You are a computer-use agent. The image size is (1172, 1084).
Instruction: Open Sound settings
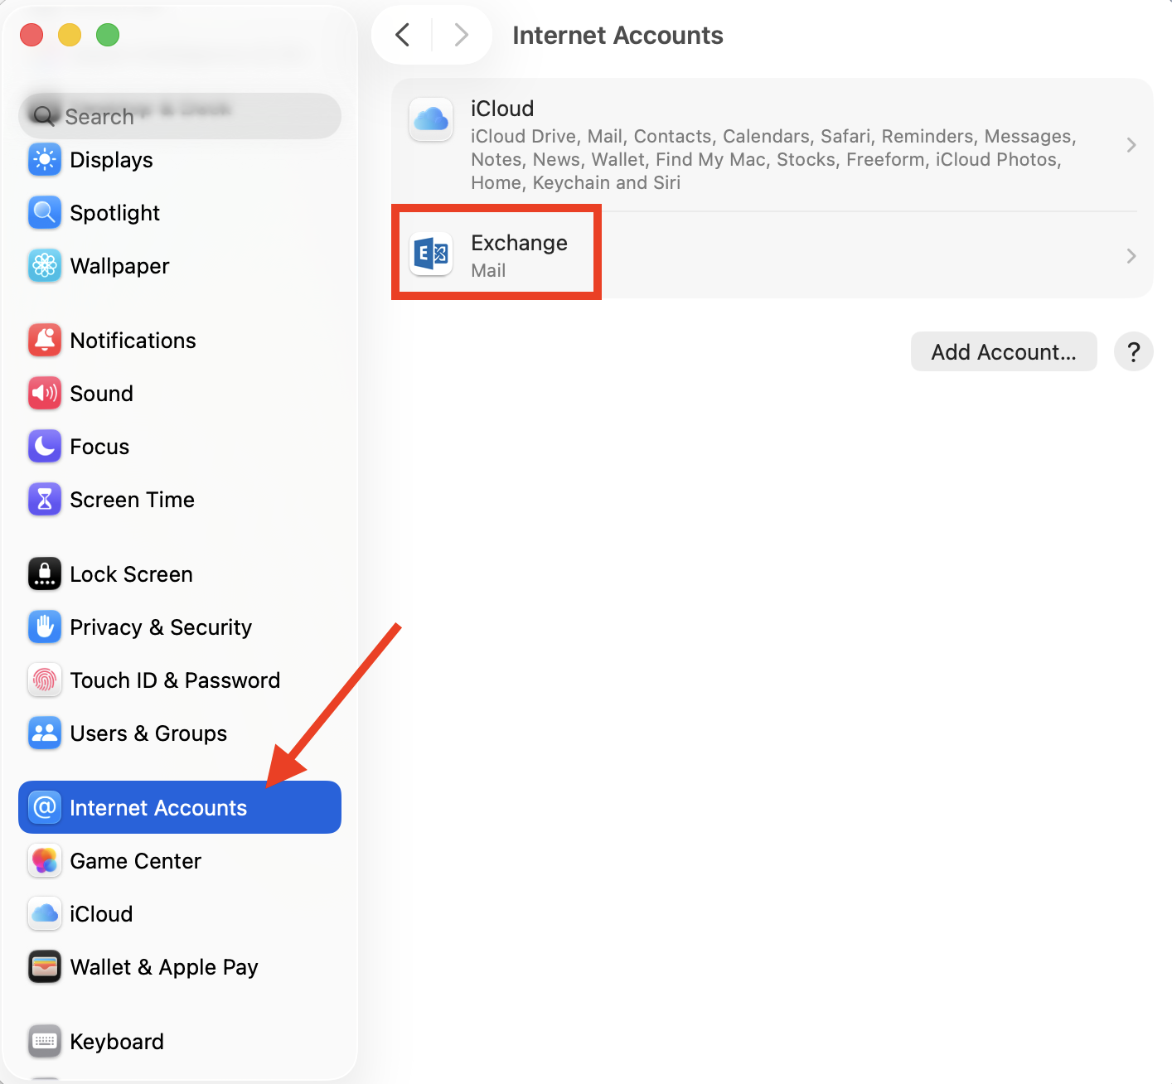(101, 394)
